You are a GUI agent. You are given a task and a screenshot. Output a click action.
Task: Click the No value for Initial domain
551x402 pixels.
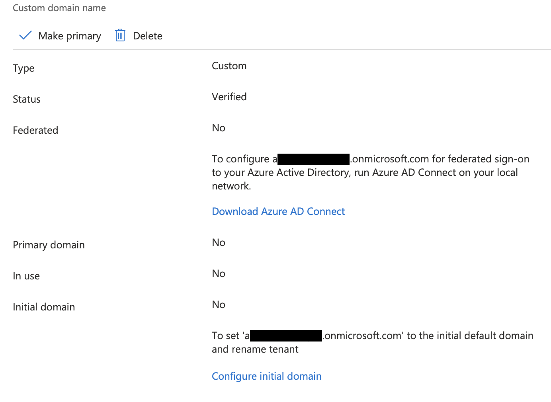(x=219, y=304)
